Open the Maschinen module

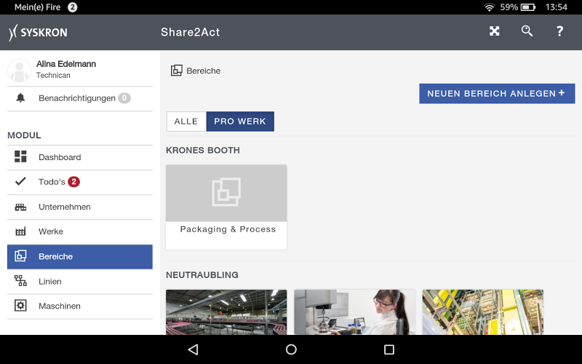(80, 306)
